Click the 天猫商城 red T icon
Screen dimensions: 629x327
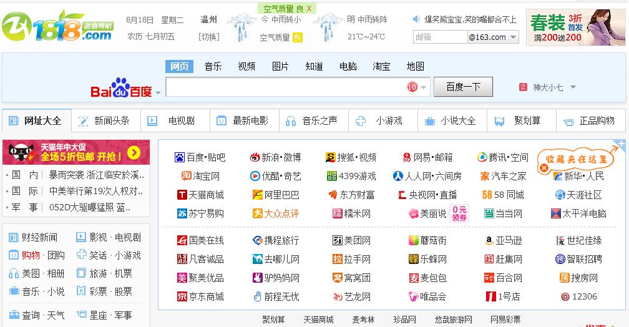point(182,195)
